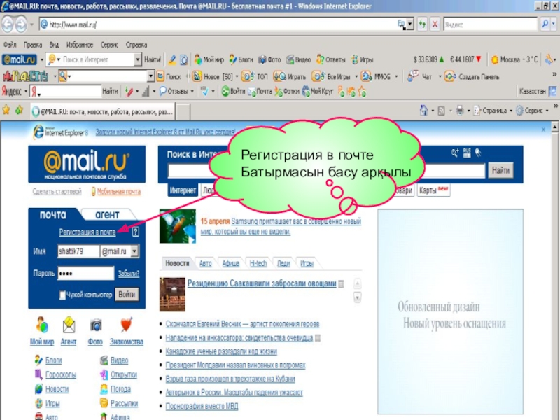Click the Войти login button
This screenshot has width=560, height=420.
(127, 295)
